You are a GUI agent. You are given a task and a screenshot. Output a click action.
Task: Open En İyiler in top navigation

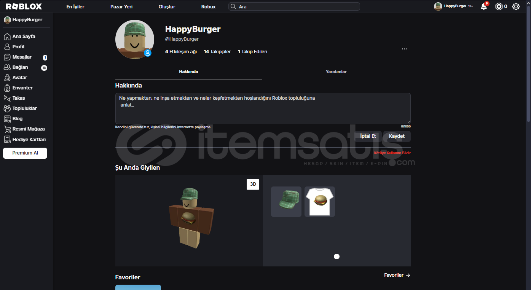click(x=75, y=7)
